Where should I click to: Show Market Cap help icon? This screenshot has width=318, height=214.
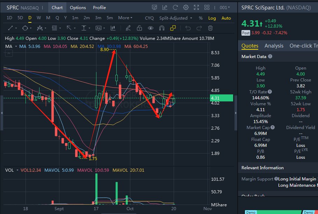pos(273,127)
